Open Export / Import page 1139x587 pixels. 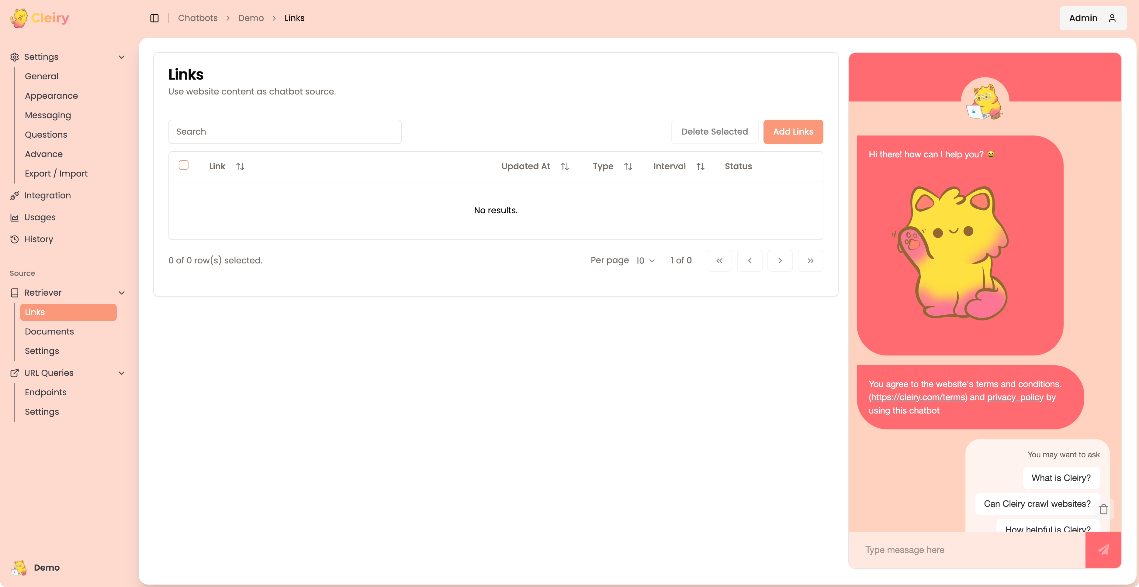point(56,173)
